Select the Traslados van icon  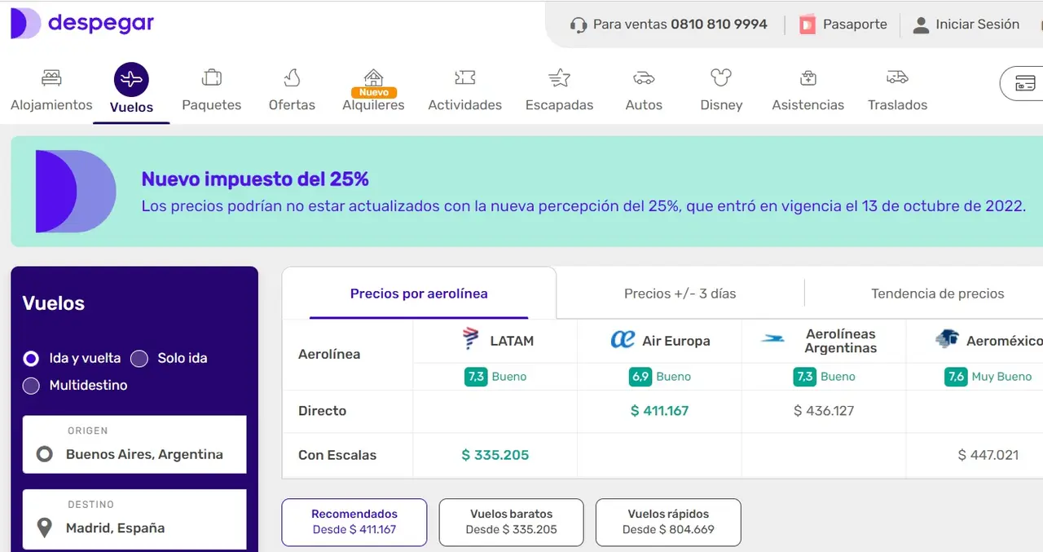pos(897,78)
